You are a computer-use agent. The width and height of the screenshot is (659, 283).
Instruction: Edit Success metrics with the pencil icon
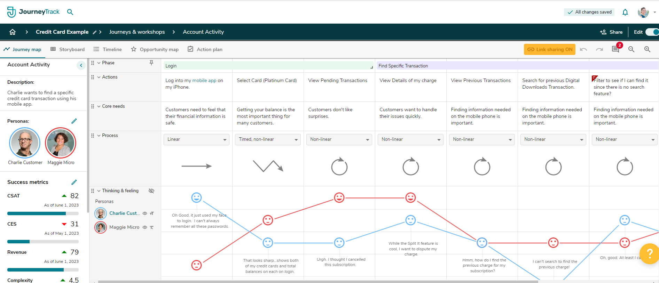click(x=74, y=182)
